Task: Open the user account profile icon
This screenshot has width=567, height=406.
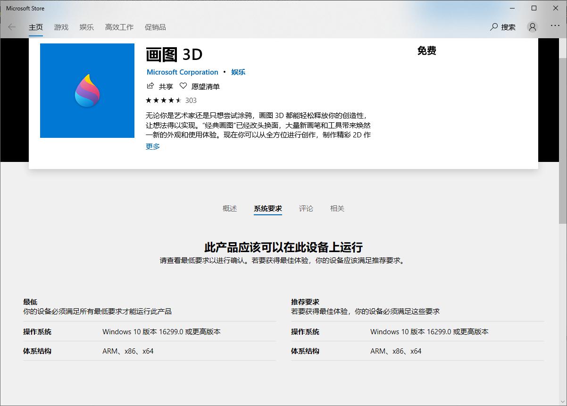Action: point(532,27)
